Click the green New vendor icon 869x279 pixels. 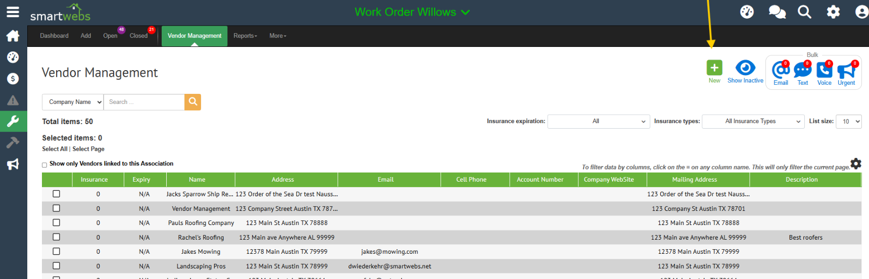[714, 68]
